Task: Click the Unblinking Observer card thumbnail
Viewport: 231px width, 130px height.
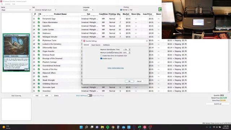Action: pyautogui.click(x=16, y=52)
